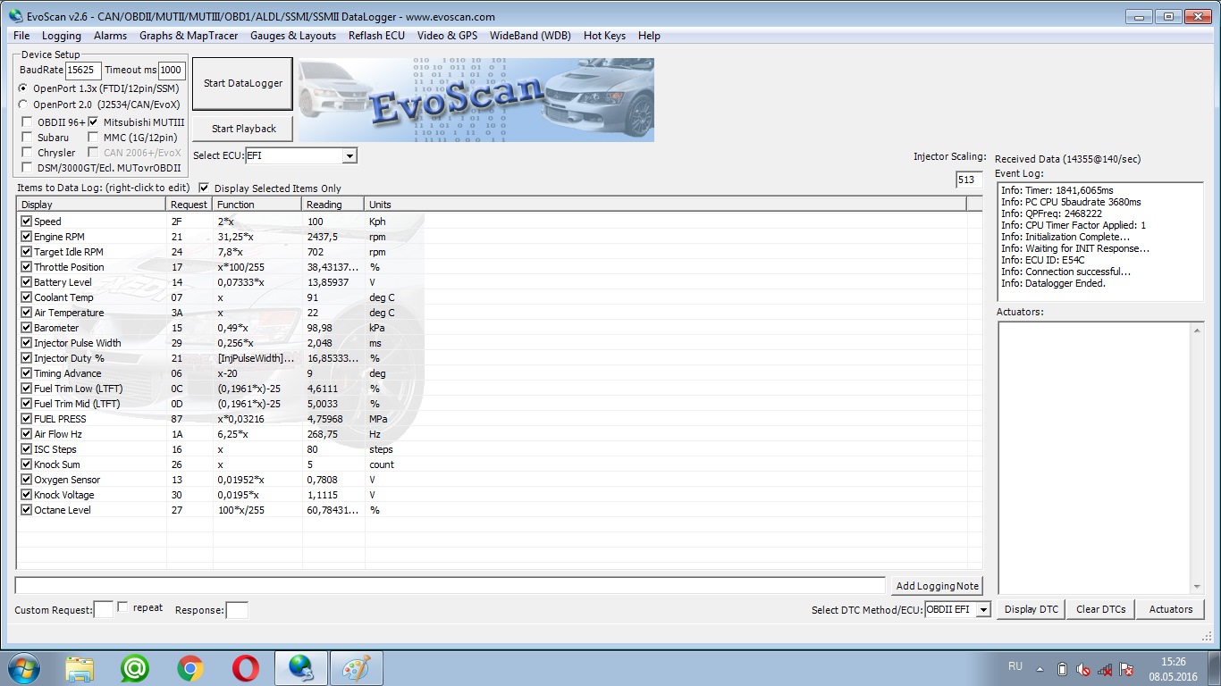Click the BaudRate input field
The image size is (1221, 686).
click(x=83, y=70)
